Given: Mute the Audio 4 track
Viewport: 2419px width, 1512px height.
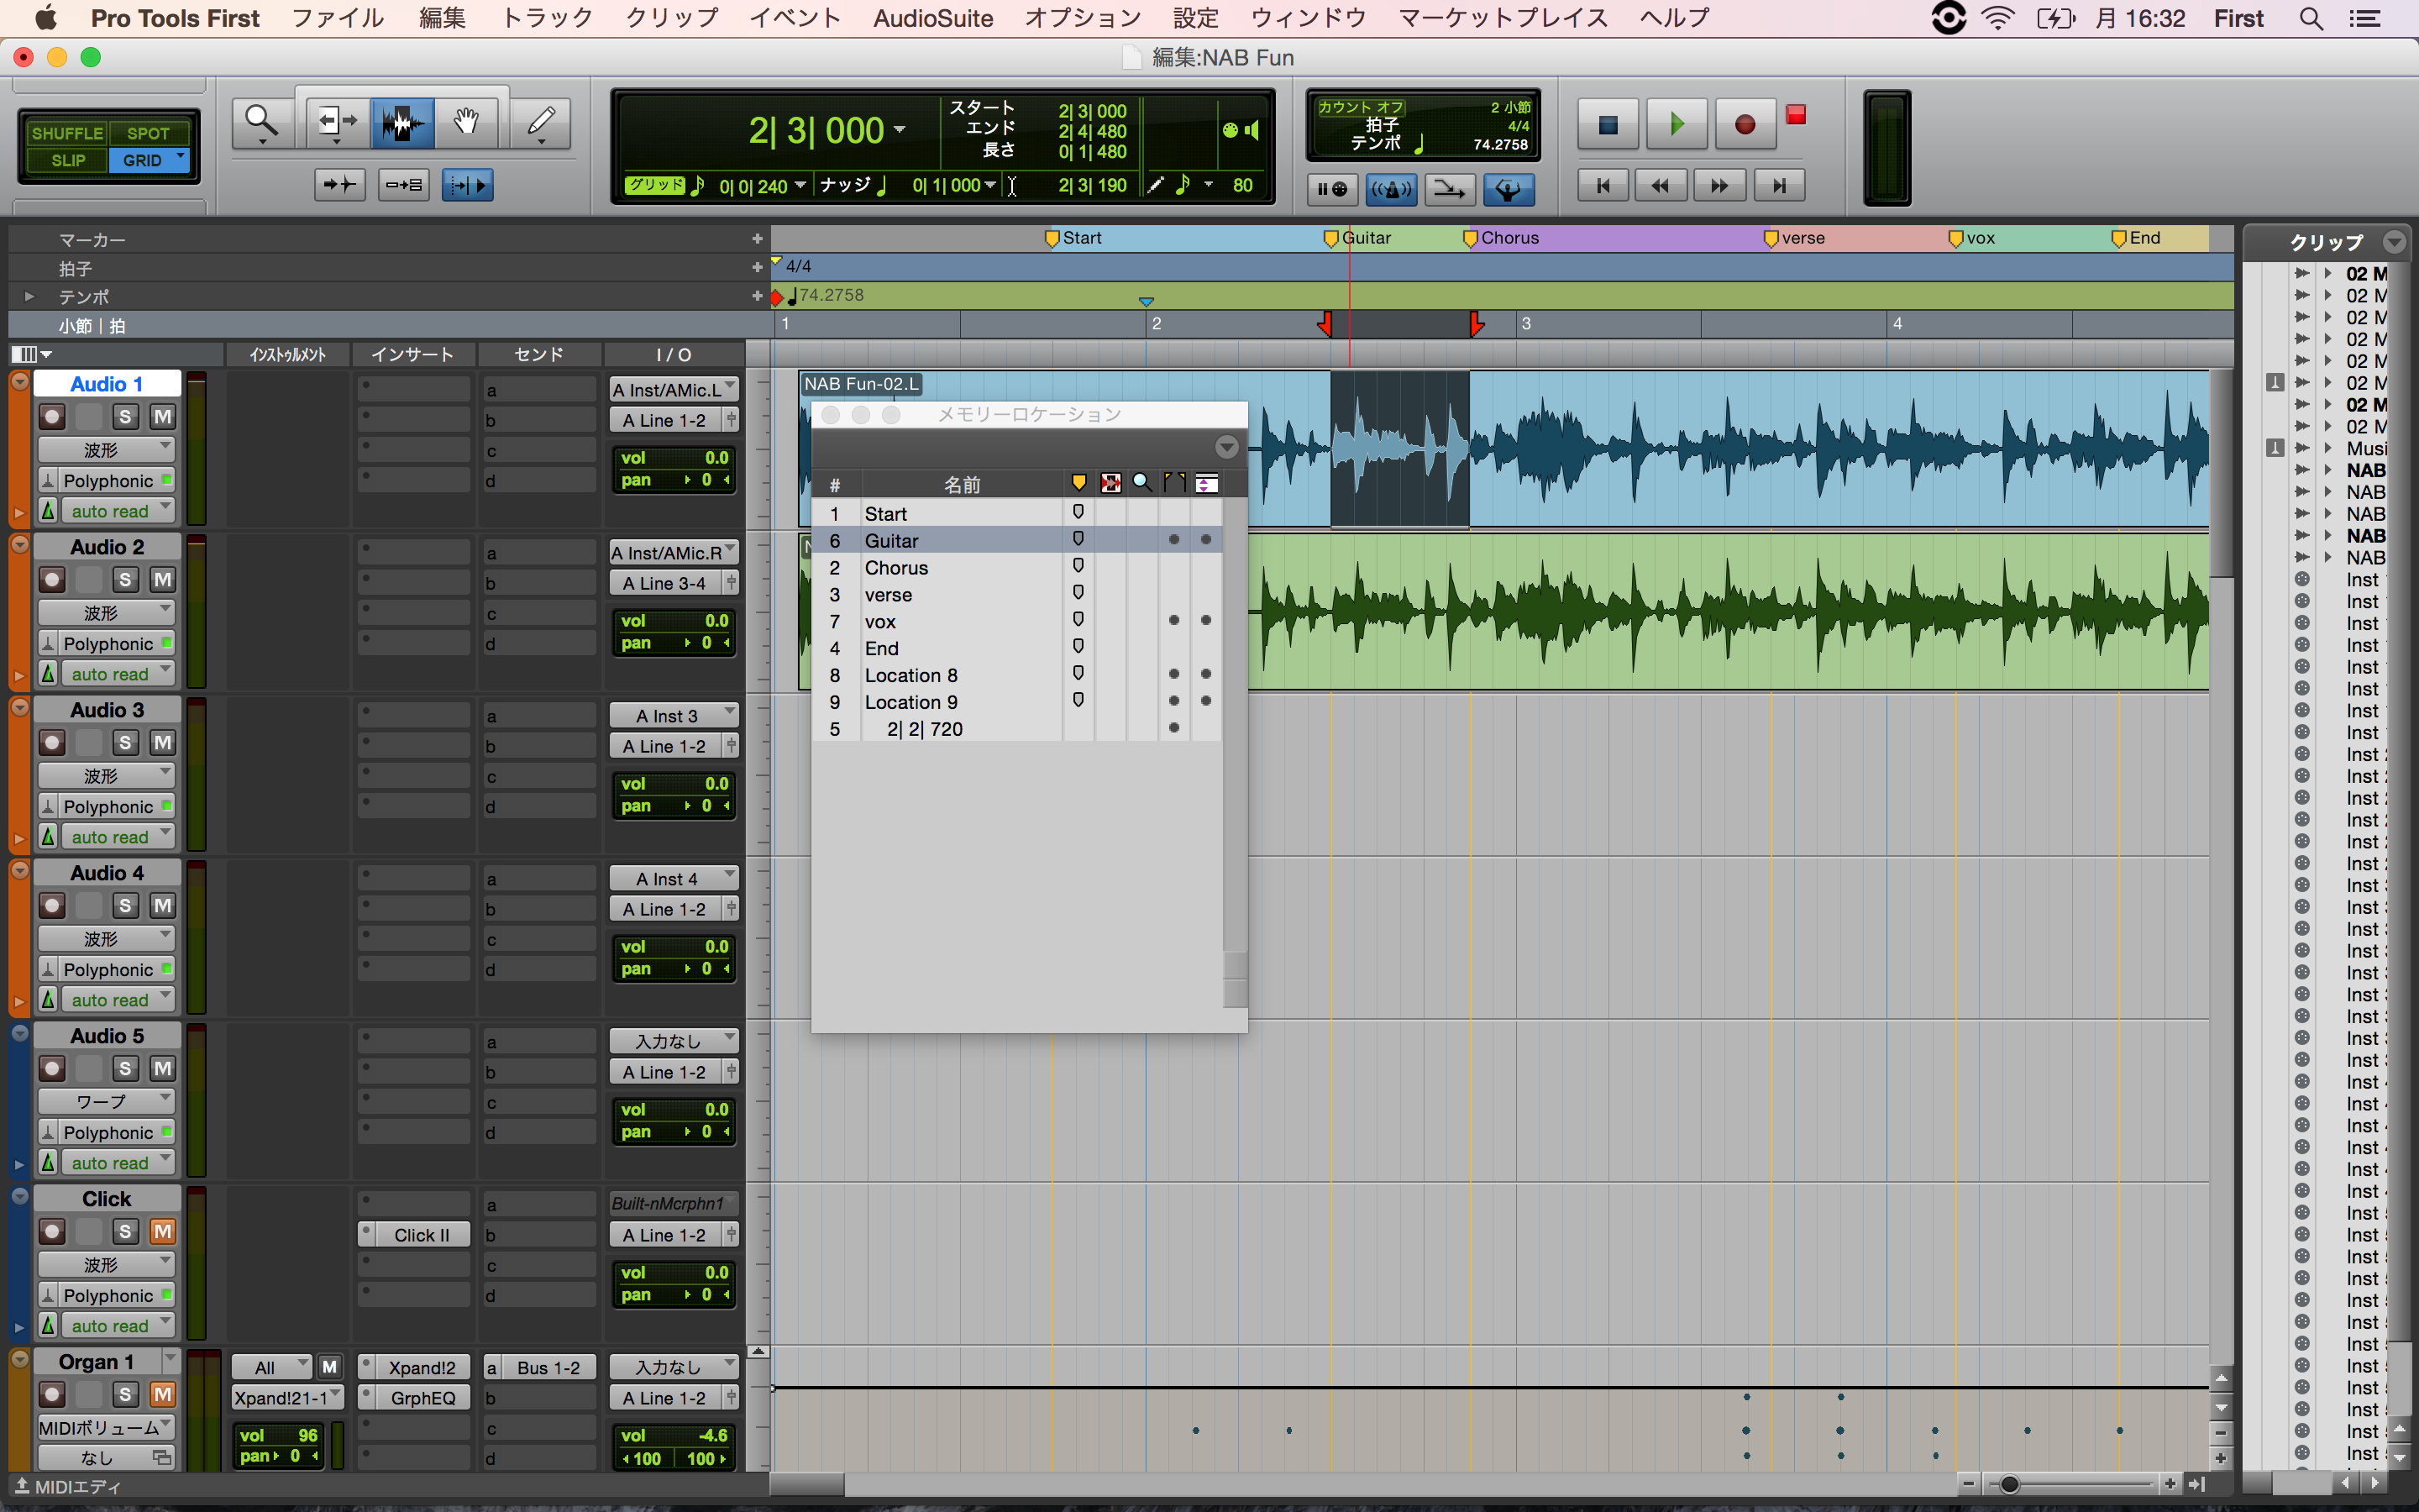Looking at the screenshot, I should [162, 906].
